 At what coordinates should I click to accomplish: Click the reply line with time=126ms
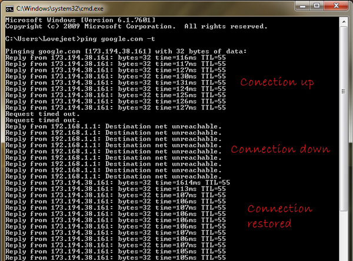115,102
